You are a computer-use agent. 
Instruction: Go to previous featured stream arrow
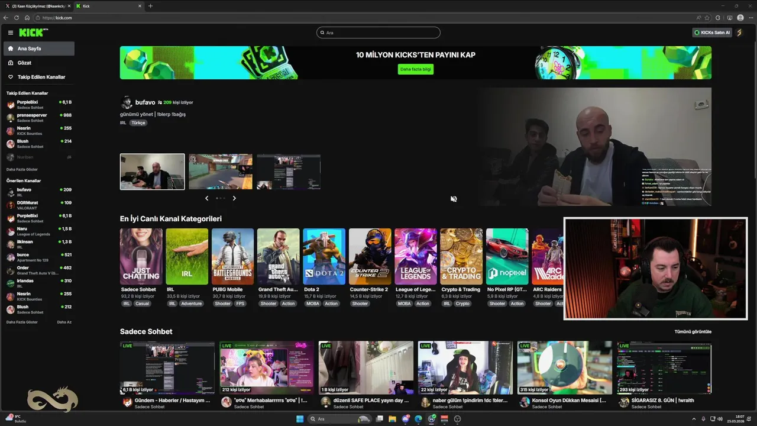point(206,198)
